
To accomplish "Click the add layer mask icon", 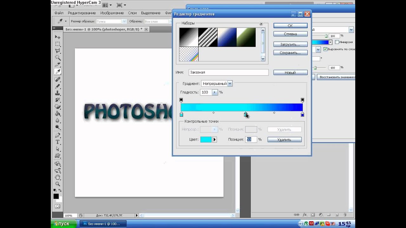I will [312, 214].
